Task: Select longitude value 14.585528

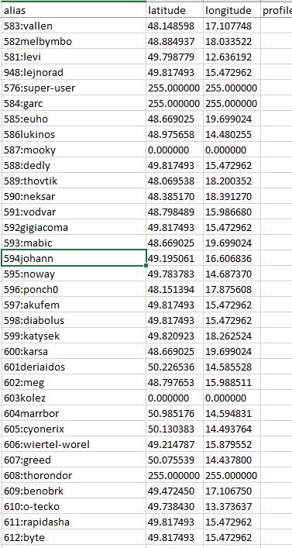Action: point(232,367)
